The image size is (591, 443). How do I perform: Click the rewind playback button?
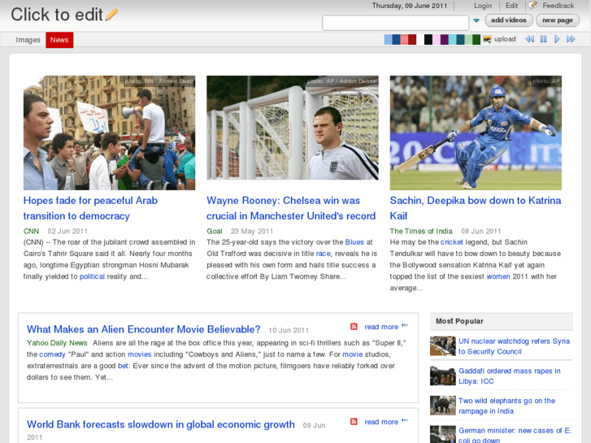point(529,39)
